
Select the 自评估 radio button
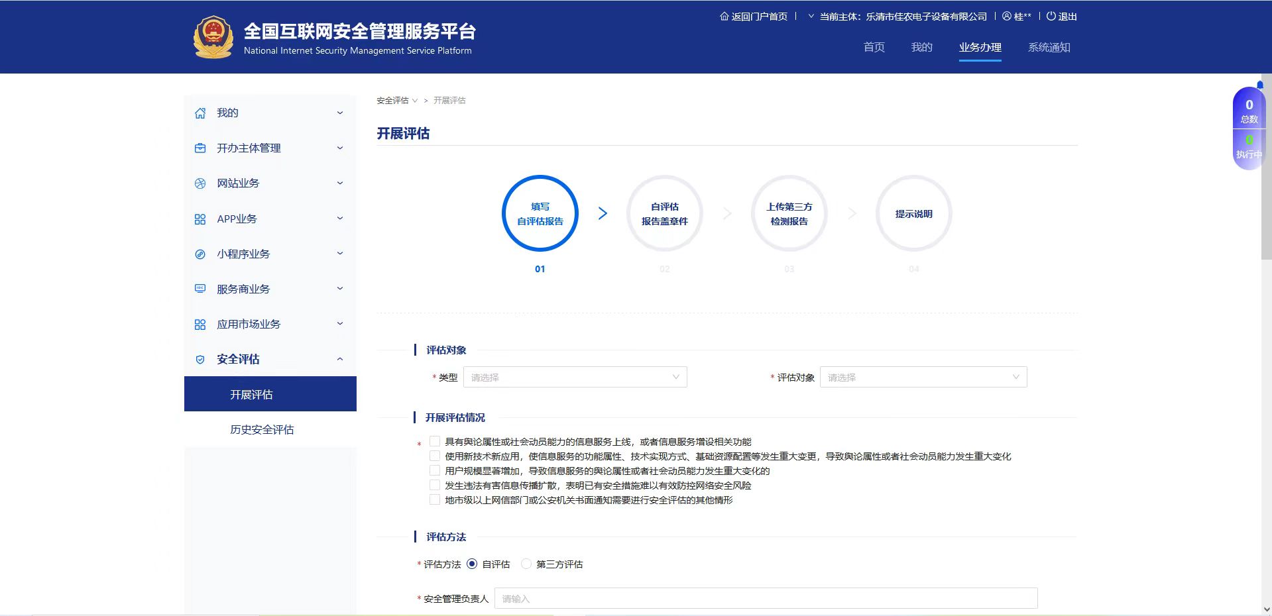click(x=472, y=564)
